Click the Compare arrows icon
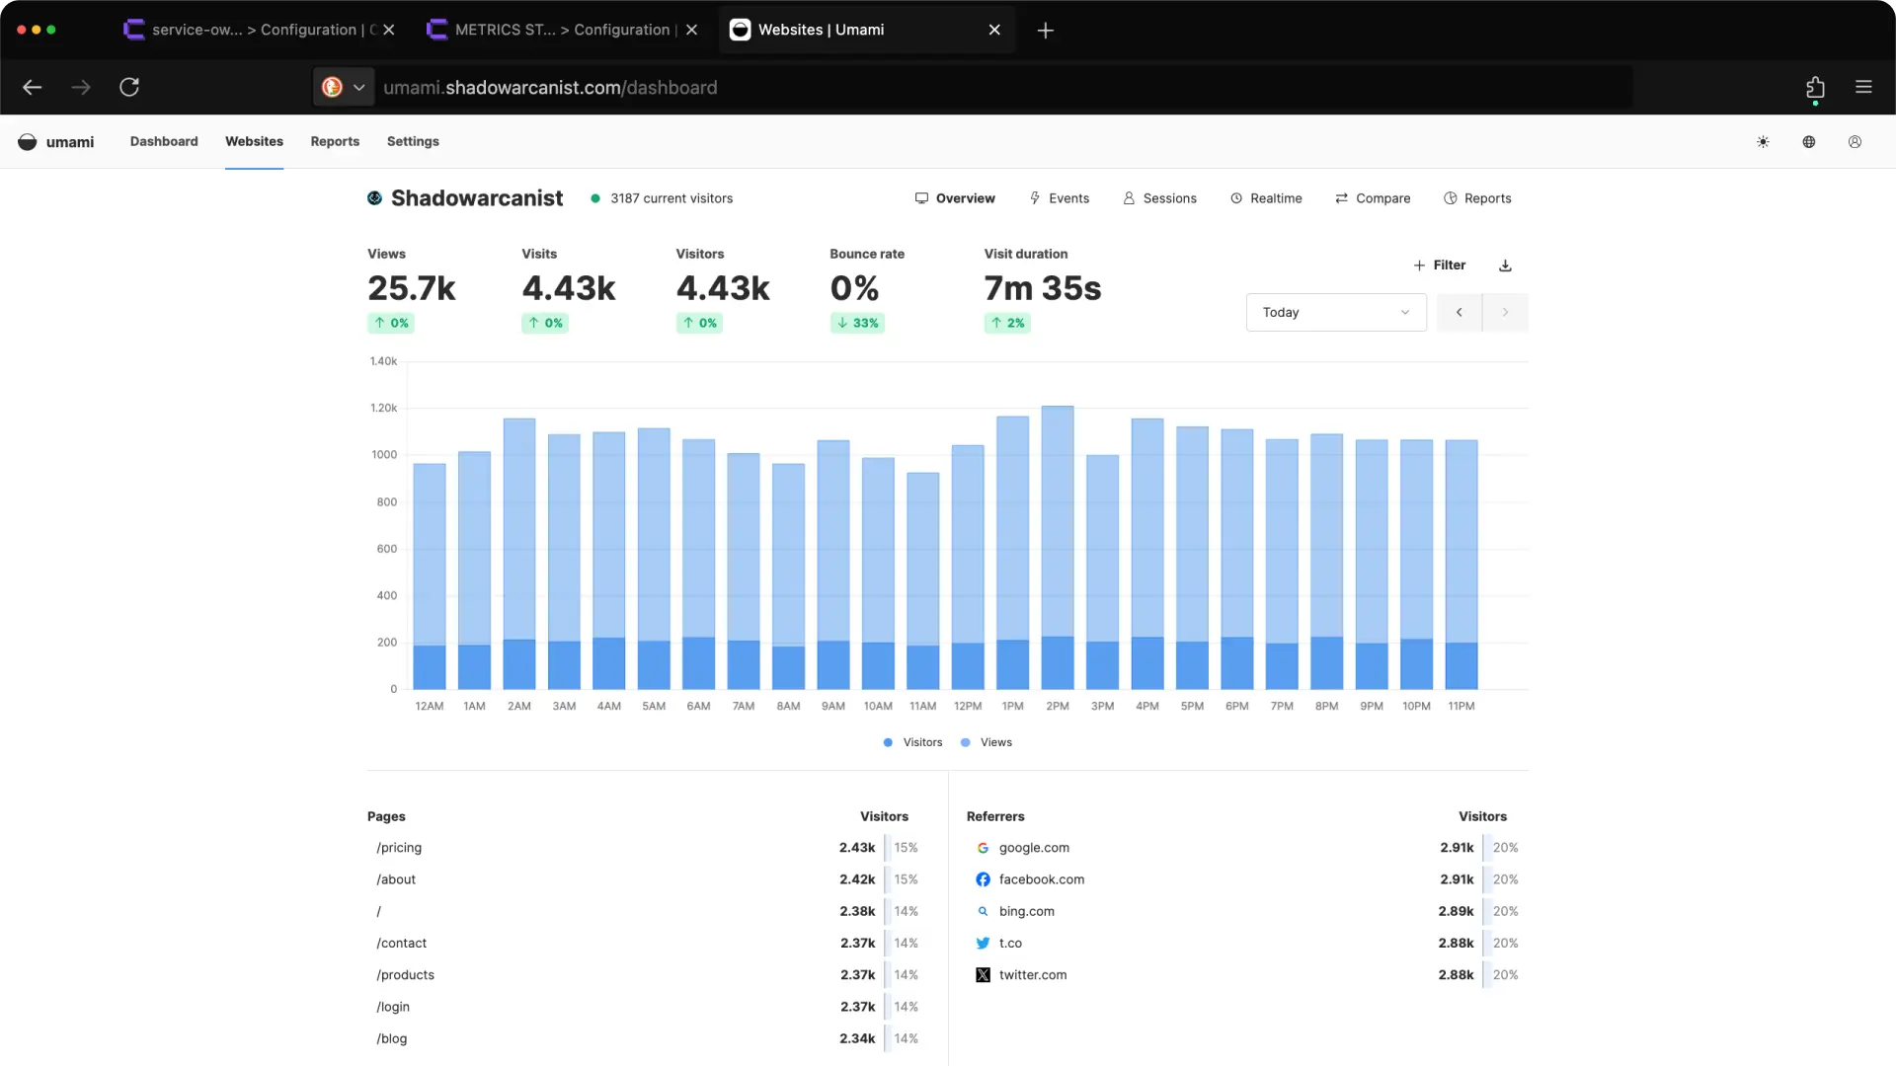 pos(1341,197)
